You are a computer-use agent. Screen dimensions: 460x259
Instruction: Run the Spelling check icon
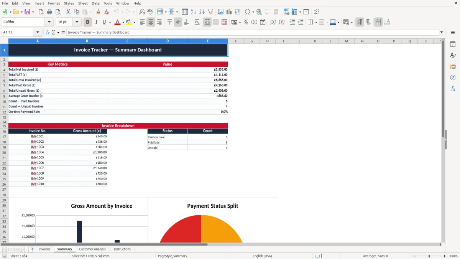150,12
